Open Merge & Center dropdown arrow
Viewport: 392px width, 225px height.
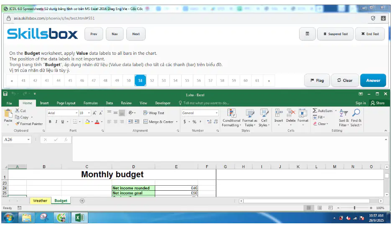pyautogui.click(x=177, y=122)
